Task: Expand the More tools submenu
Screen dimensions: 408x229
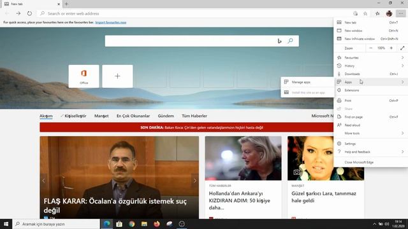Action: click(371, 133)
